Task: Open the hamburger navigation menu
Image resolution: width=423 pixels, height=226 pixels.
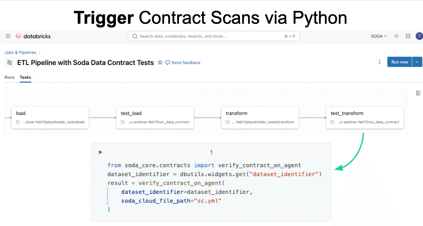Action: pos(8,36)
